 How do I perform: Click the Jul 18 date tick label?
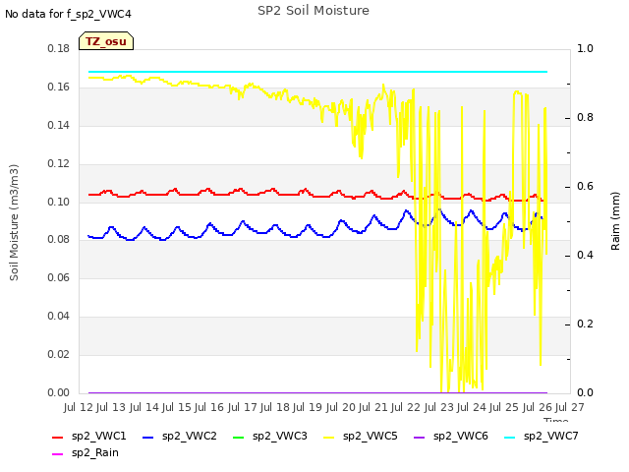[x=275, y=407]
